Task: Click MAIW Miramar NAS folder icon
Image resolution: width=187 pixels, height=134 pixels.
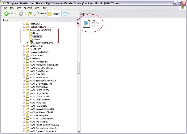Action: (x=28, y=106)
